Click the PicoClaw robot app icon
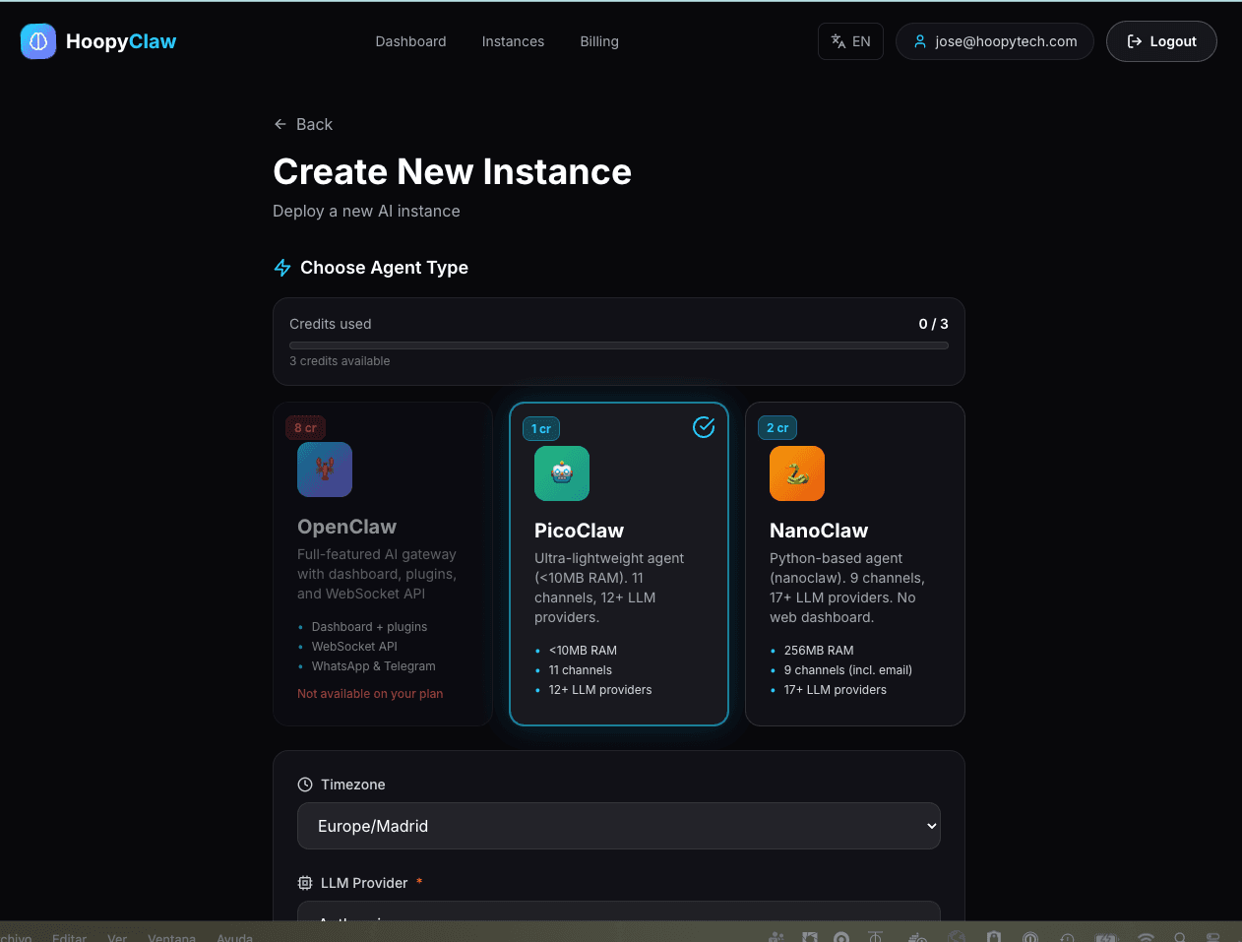This screenshot has height=942, width=1242. tap(561, 473)
